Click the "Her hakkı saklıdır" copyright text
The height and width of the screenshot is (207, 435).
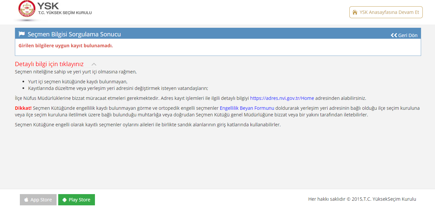click(x=362, y=199)
